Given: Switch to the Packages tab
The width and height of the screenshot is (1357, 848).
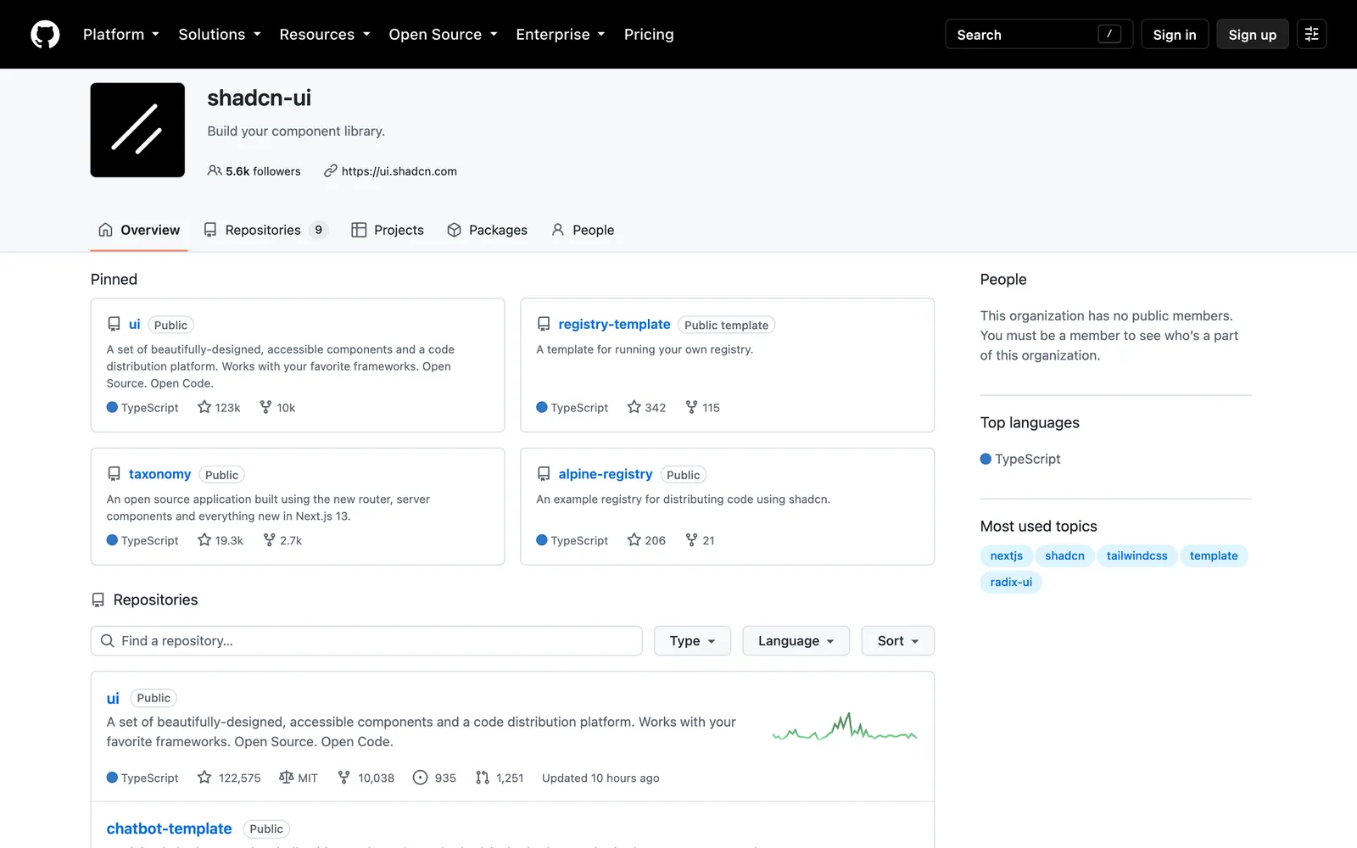Looking at the screenshot, I should (487, 230).
